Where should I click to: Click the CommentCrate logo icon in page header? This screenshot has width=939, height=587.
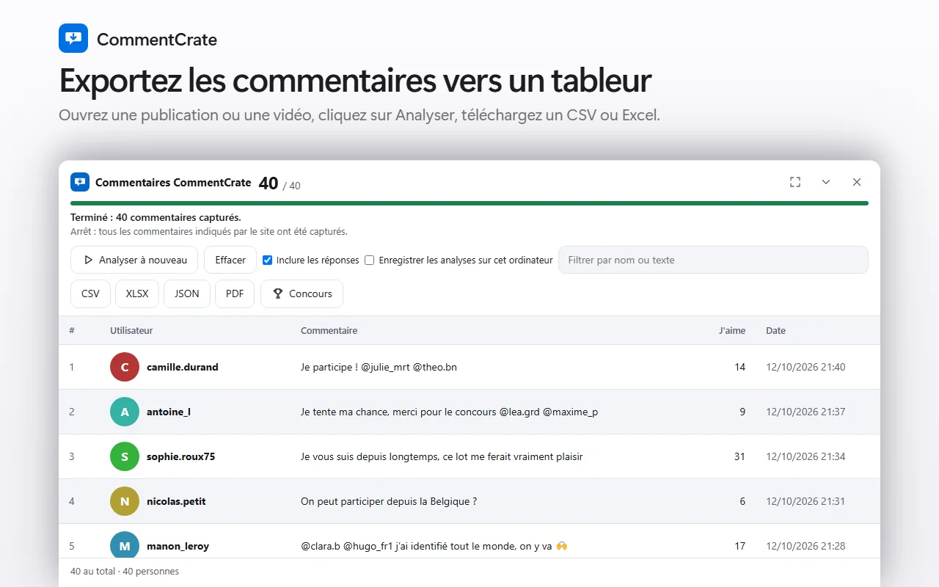coord(73,38)
